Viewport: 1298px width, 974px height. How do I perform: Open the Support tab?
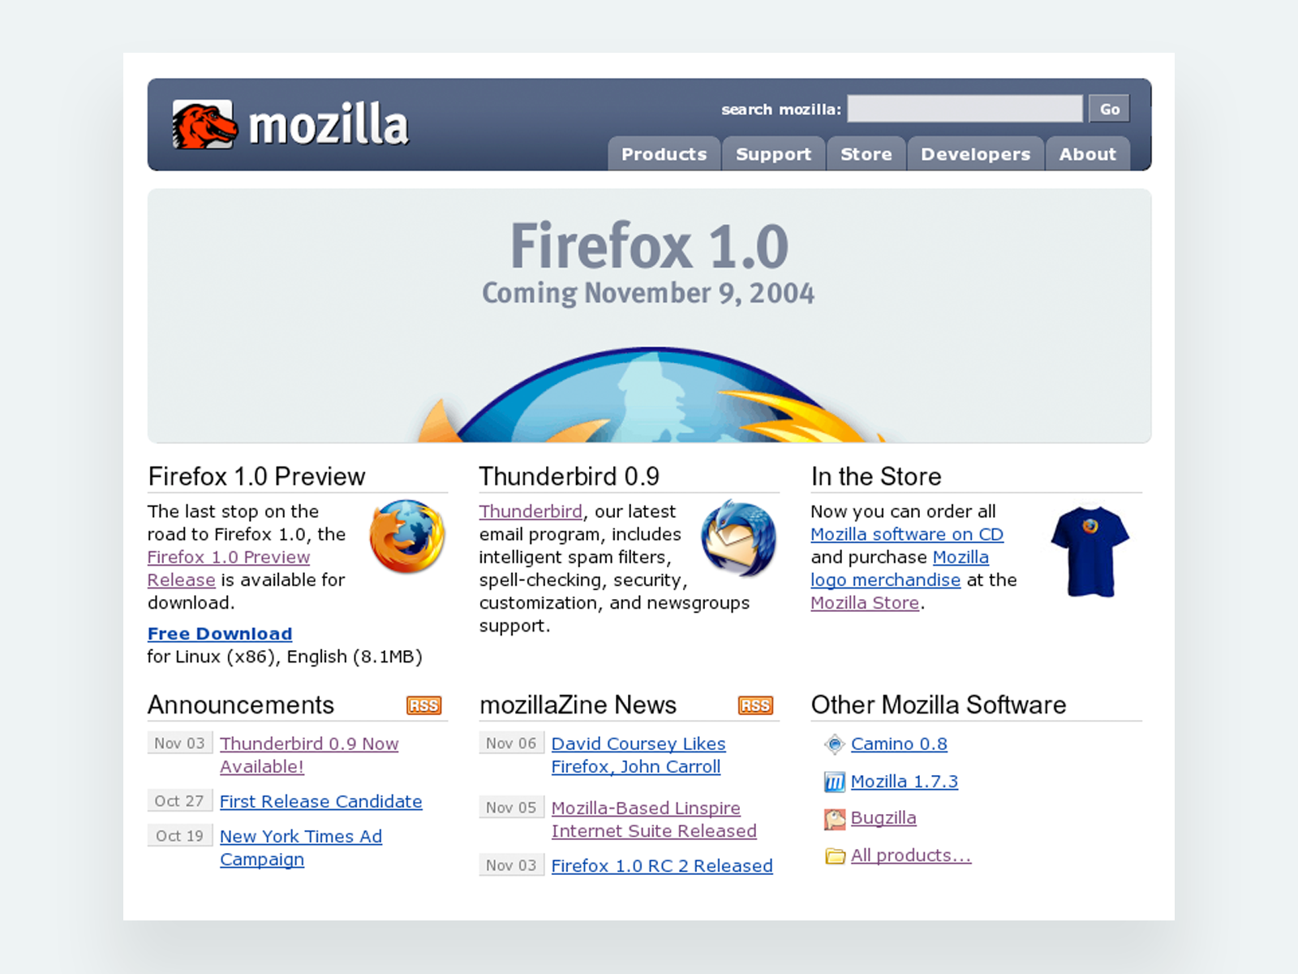tap(773, 154)
